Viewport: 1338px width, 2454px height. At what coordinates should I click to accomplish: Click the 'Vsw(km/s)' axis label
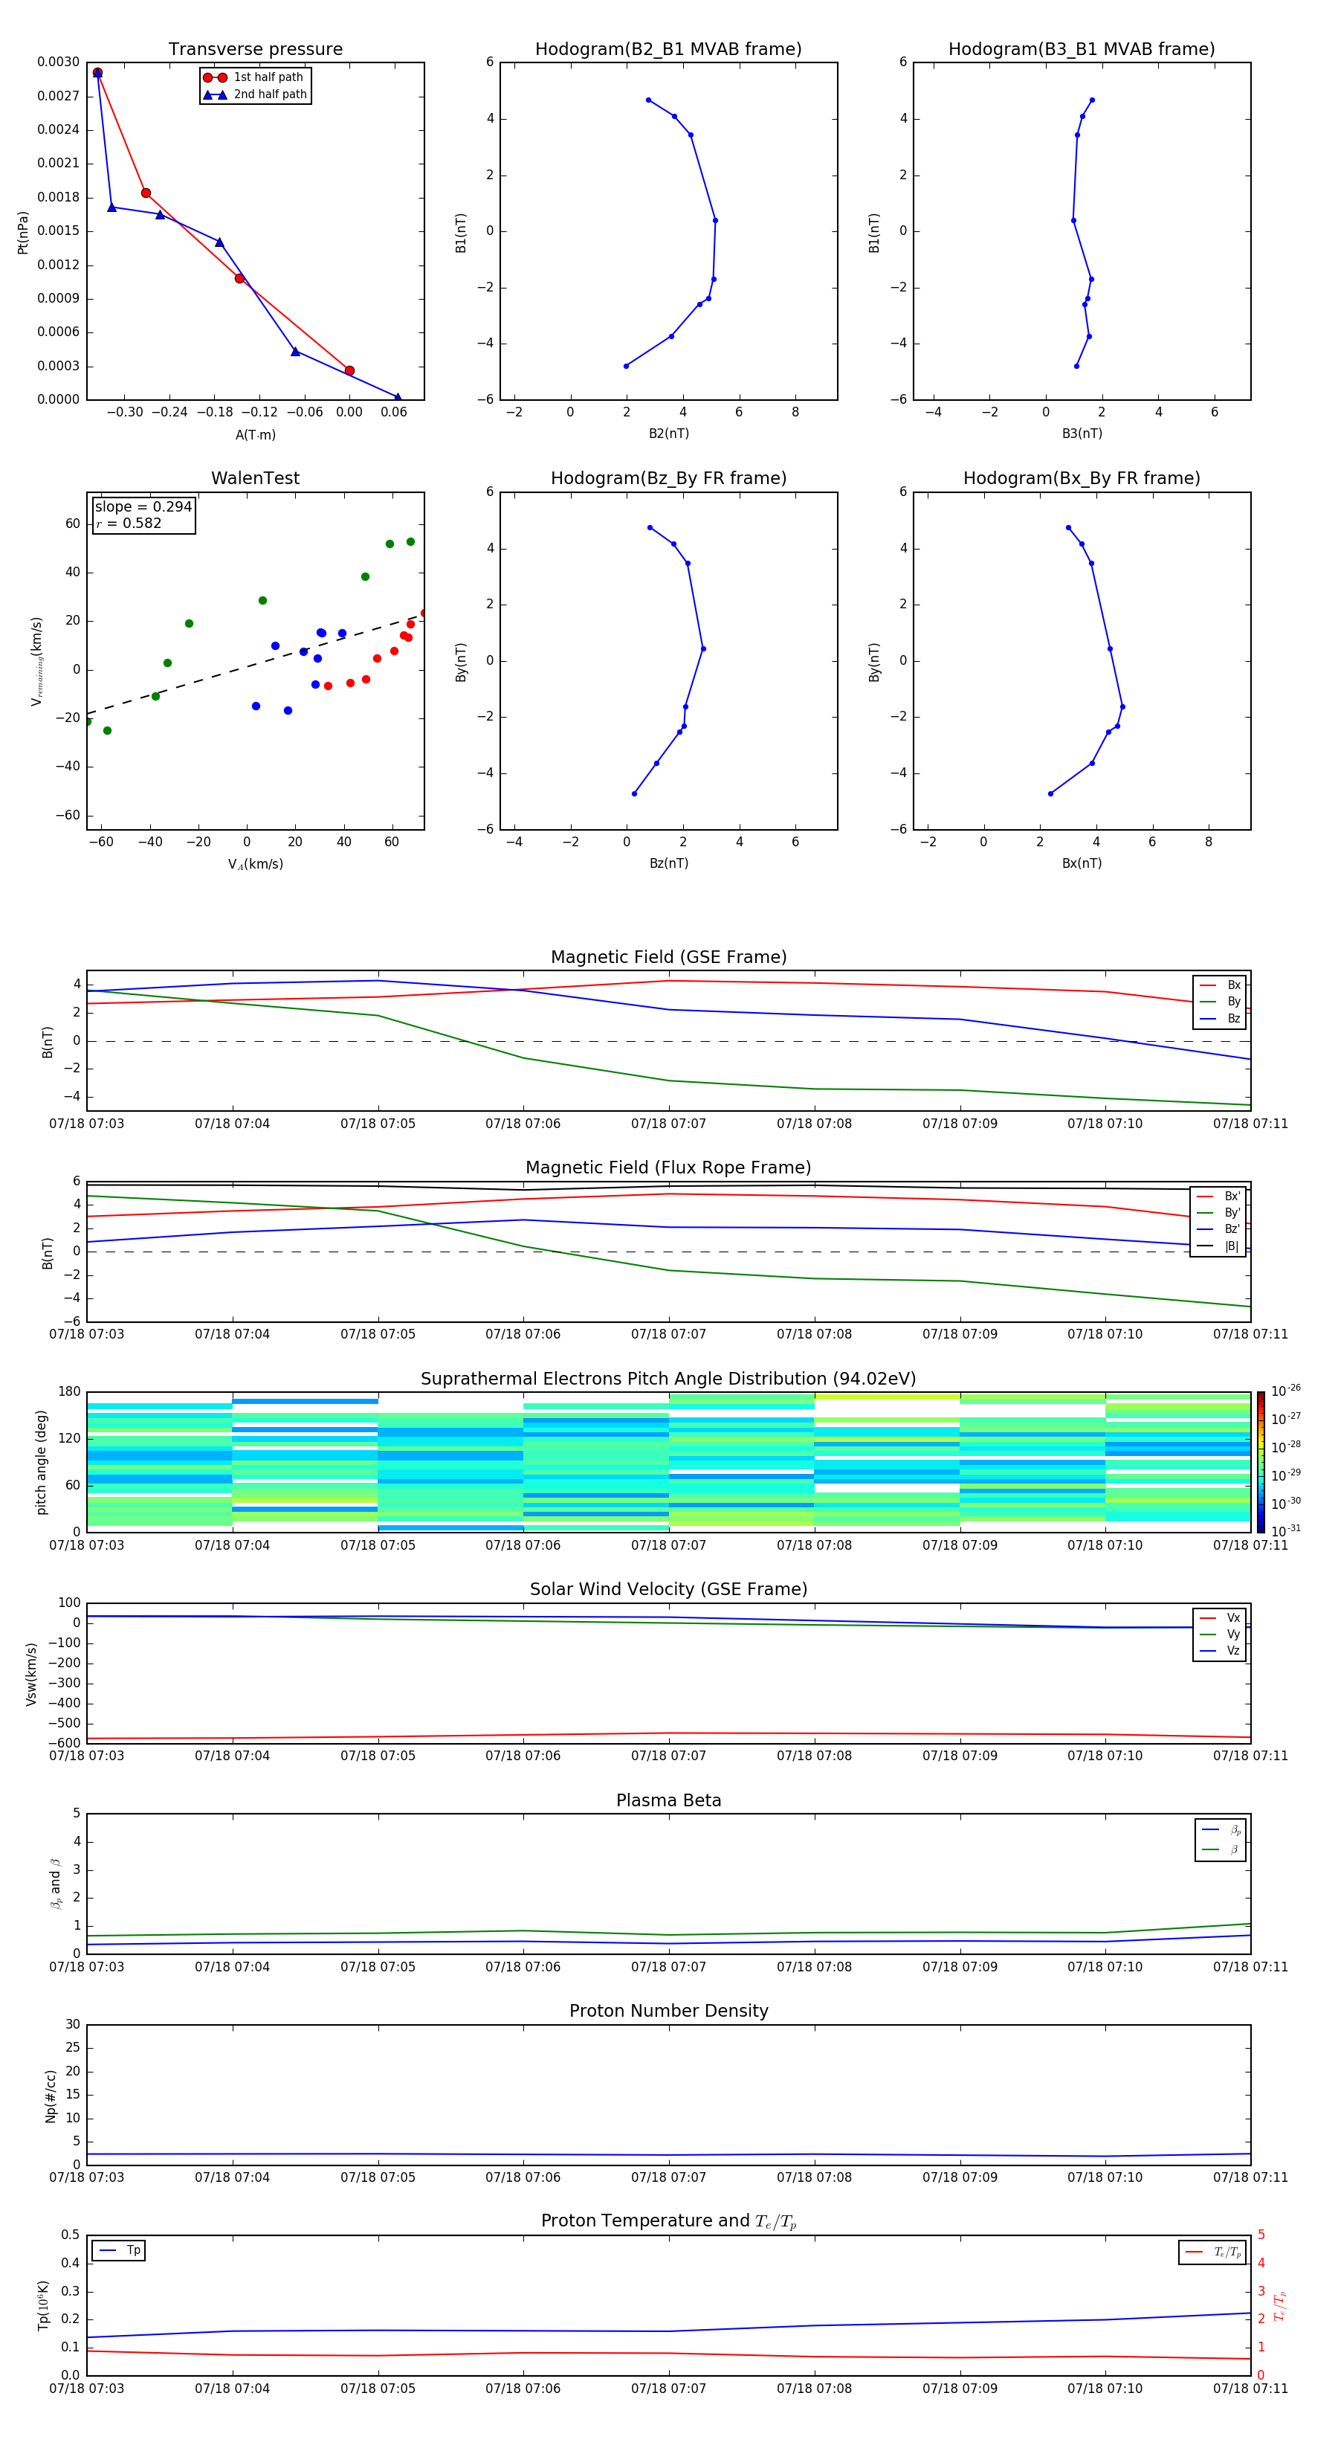tap(31, 1674)
